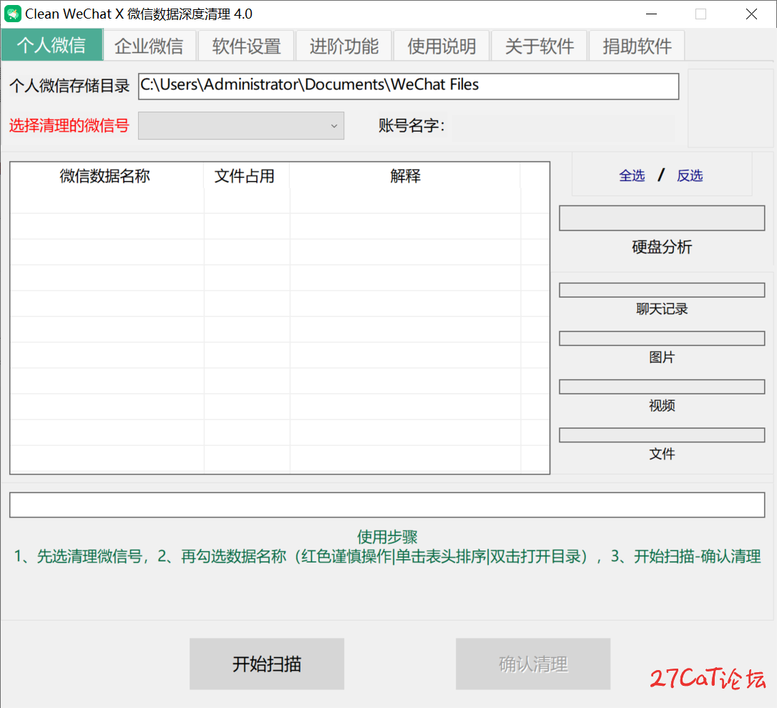Click the 个人微信存储目录 path field
Screen dimensions: 777x708
click(x=409, y=87)
